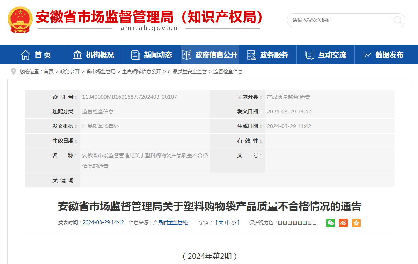The height and width of the screenshot is (264, 418).
Task: Click the national emblem logo
Action: (x=20, y=19)
